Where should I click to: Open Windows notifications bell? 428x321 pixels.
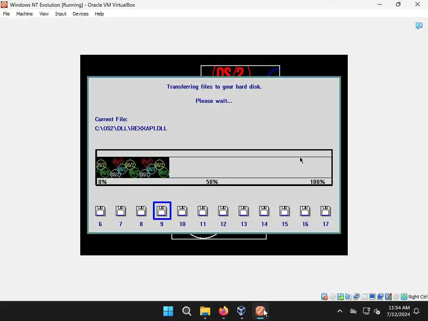tap(417, 311)
